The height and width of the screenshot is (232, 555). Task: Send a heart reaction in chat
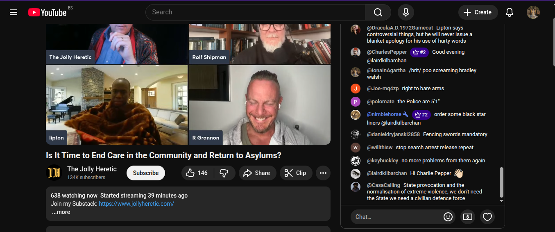[487, 217]
